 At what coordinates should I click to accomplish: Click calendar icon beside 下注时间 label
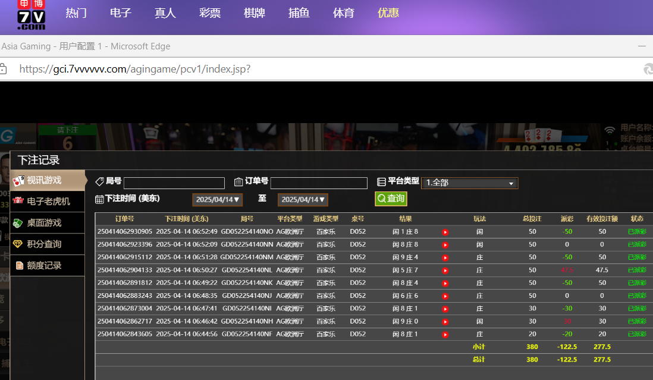click(99, 199)
